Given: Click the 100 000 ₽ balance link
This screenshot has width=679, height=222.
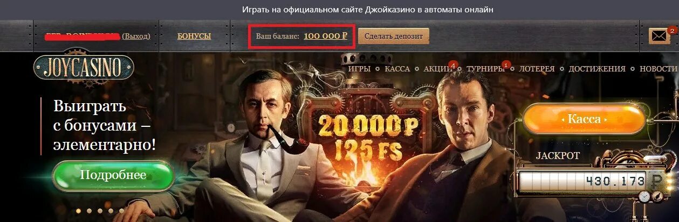Looking at the screenshot, I should point(325,36).
